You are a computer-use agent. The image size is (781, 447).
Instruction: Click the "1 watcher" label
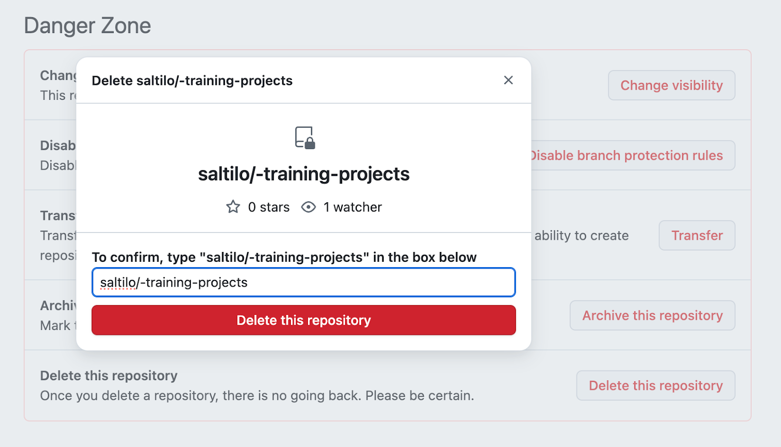352,207
